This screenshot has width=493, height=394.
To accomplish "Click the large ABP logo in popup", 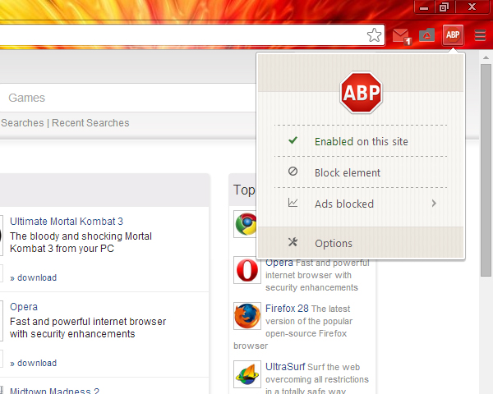I will [362, 93].
